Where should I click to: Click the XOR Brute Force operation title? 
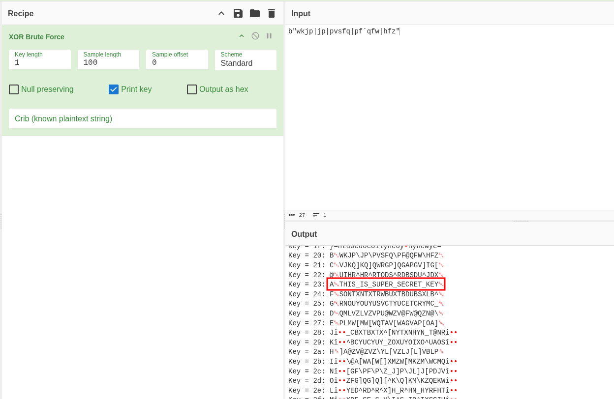coord(36,37)
